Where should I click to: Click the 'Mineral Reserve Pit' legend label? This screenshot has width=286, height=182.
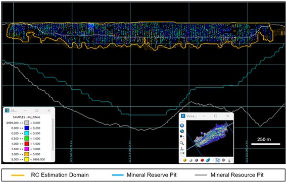click(152, 175)
